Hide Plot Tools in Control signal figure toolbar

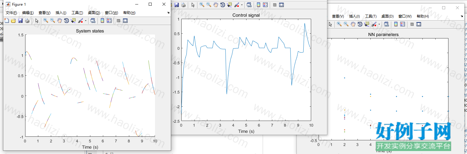pos(275,5)
